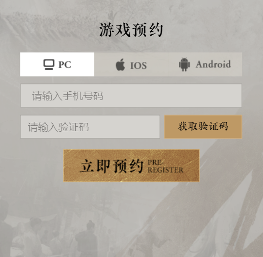This screenshot has width=263, height=257.
Task: Click the golden 立即预约 button
Action: click(x=131, y=165)
